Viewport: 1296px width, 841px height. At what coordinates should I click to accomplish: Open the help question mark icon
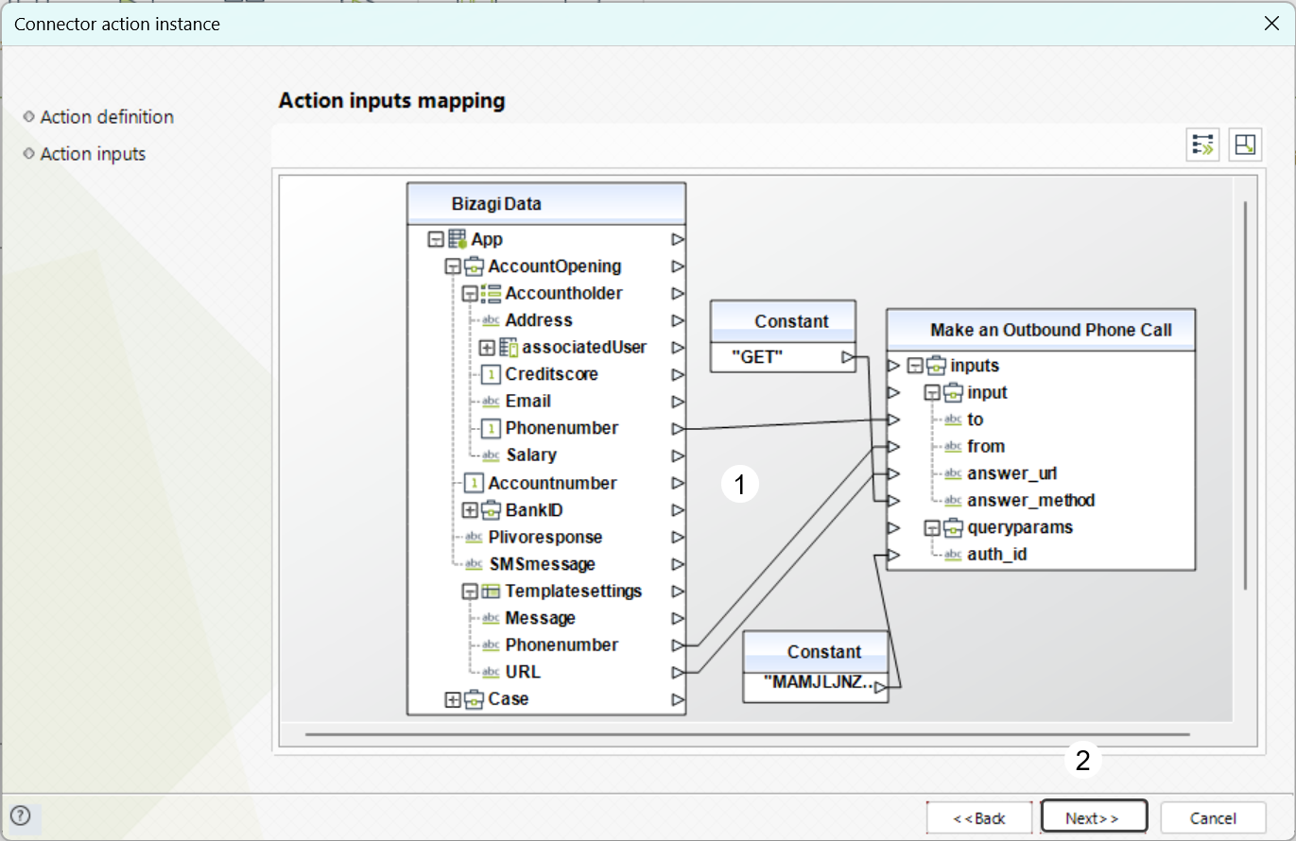tap(20, 815)
